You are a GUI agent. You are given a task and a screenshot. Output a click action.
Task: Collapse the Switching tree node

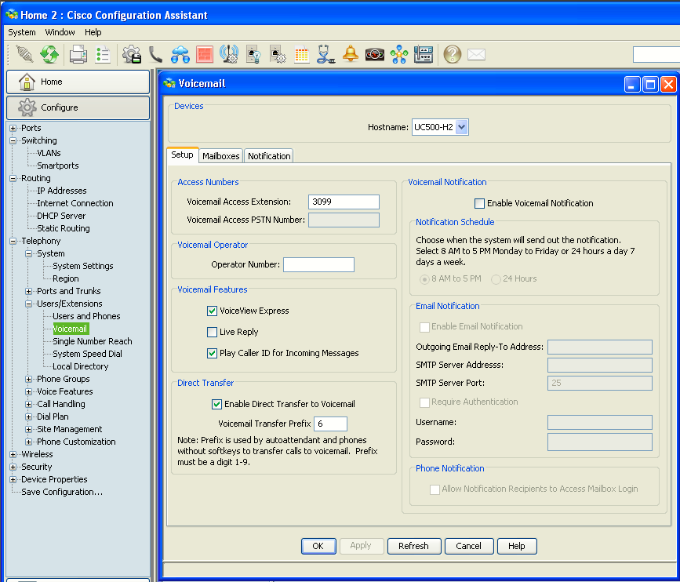coord(13,140)
